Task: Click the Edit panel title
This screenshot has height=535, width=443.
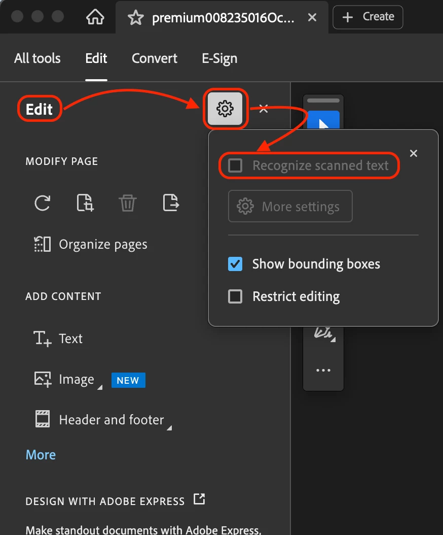Action: coord(39,109)
